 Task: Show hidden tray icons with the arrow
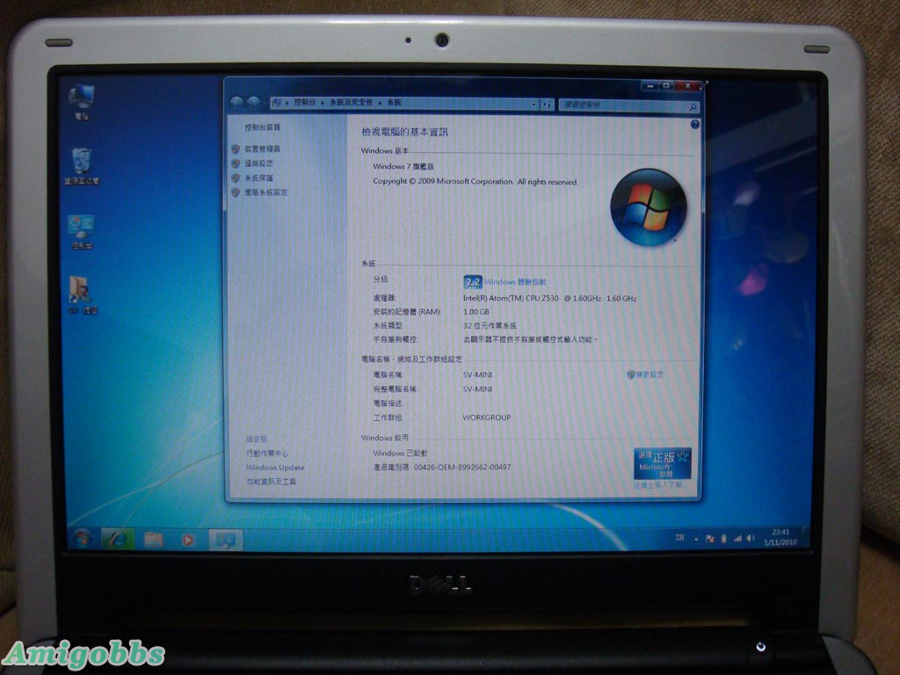[696, 538]
